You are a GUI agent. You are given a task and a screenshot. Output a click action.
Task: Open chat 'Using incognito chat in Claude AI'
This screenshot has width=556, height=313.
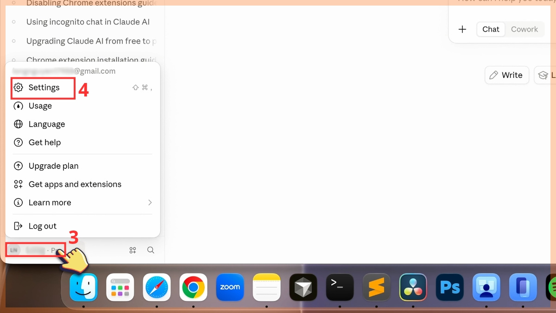point(88,22)
